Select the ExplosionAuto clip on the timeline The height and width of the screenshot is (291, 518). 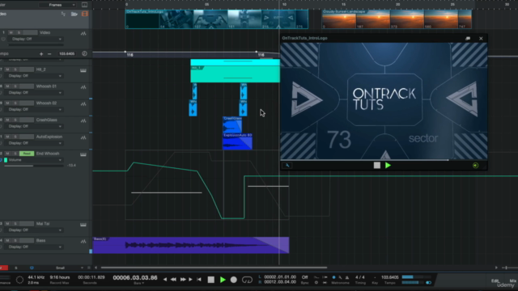click(237, 141)
